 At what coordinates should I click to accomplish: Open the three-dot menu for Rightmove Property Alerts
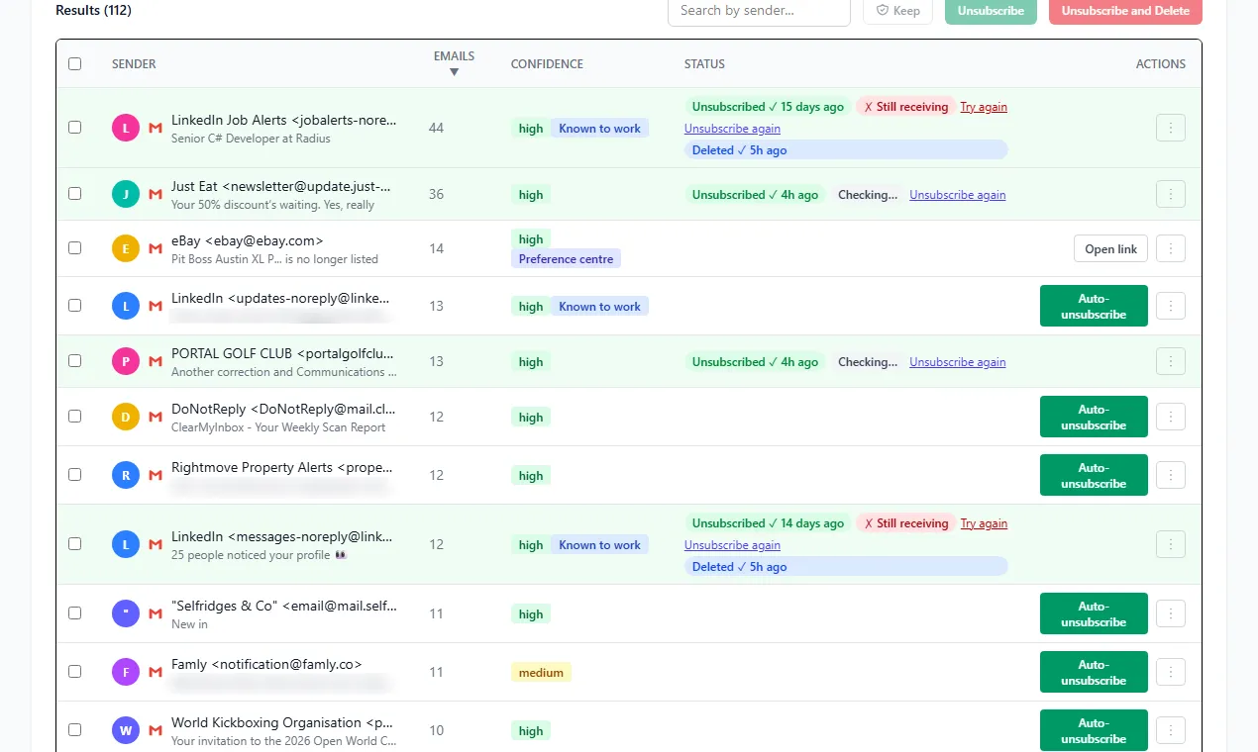pos(1171,475)
